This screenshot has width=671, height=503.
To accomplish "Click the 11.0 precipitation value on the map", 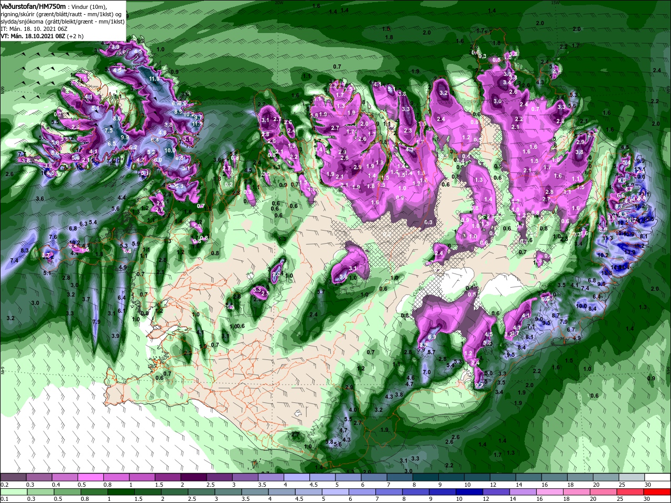I will (x=154, y=79).
